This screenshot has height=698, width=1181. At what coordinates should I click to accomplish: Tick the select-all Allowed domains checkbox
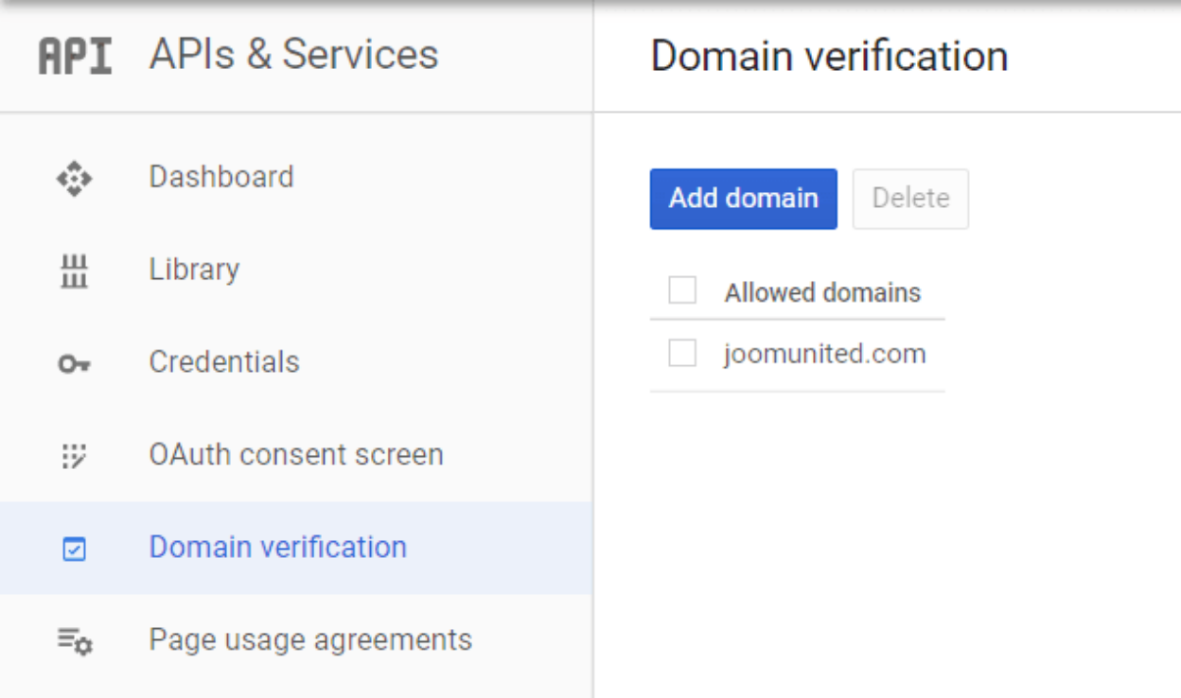pos(682,290)
